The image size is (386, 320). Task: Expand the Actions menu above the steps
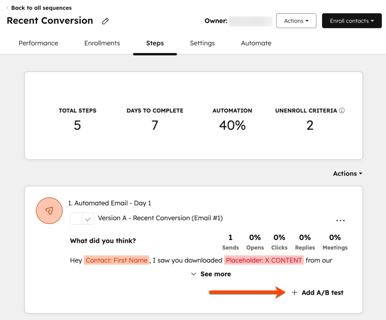347,173
